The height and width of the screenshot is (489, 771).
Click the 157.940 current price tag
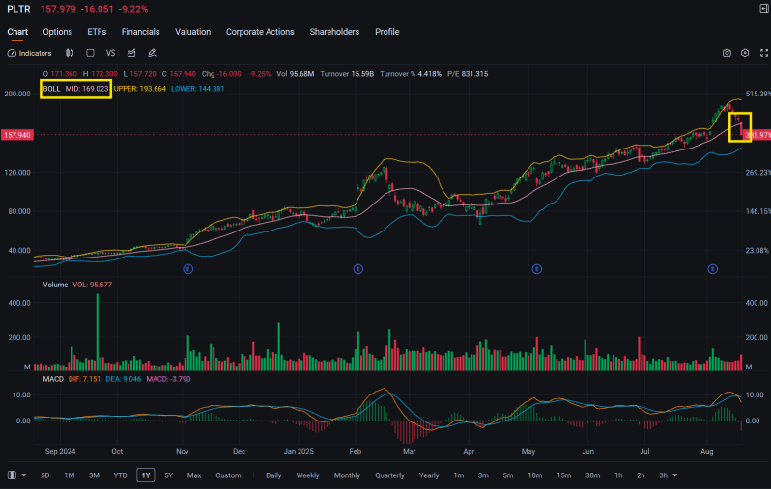point(17,135)
